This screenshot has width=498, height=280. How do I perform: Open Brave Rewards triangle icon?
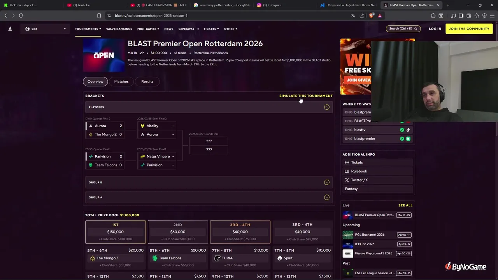pos(380,16)
